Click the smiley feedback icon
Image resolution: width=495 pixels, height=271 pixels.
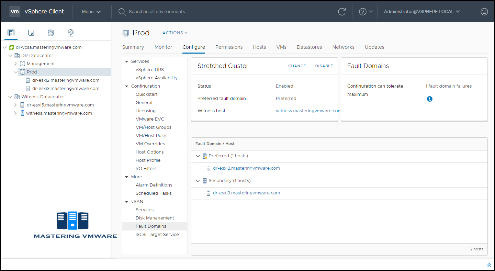(x=484, y=12)
